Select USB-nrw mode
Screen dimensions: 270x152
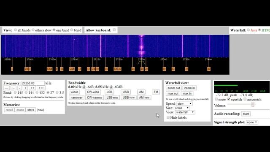tap(129, 98)
